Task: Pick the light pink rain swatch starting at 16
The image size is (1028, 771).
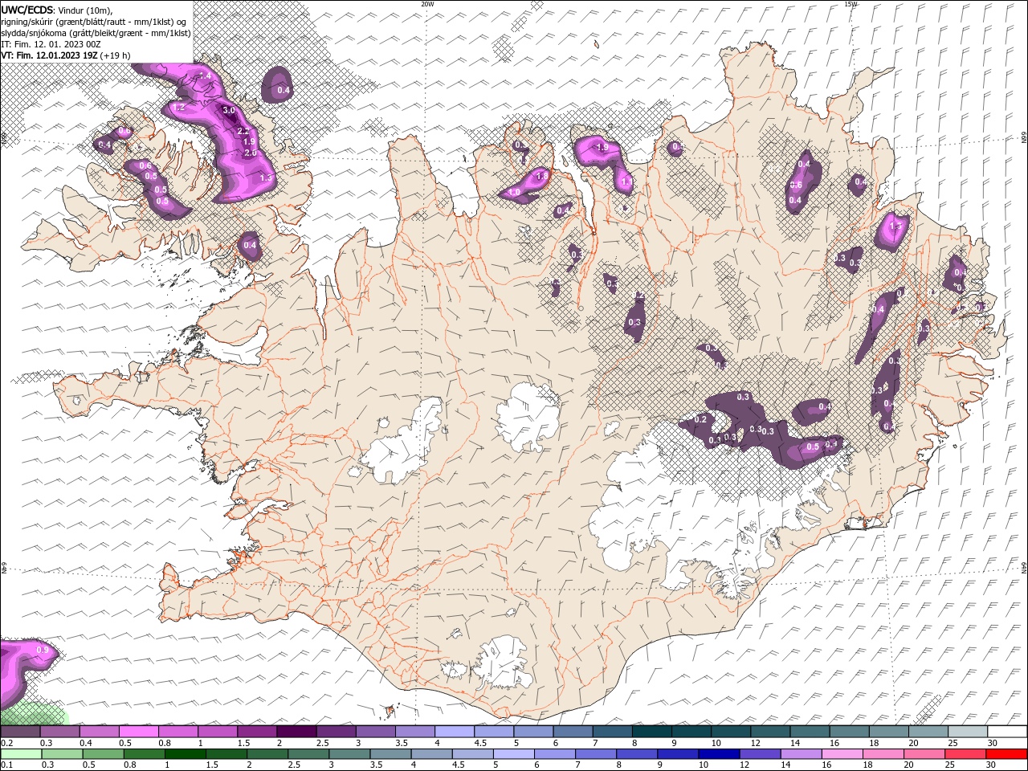Action: pyautogui.click(x=842, y=754)
